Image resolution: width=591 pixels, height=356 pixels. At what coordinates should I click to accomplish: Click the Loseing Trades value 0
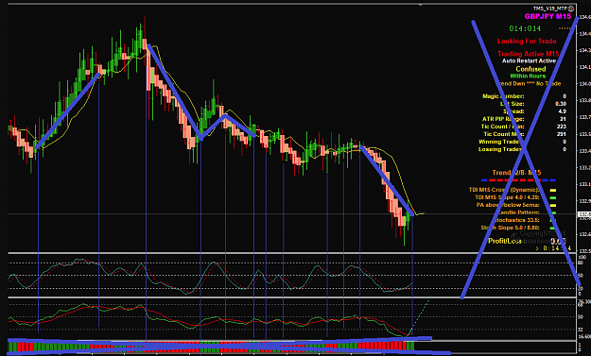[x=565, y=149]
